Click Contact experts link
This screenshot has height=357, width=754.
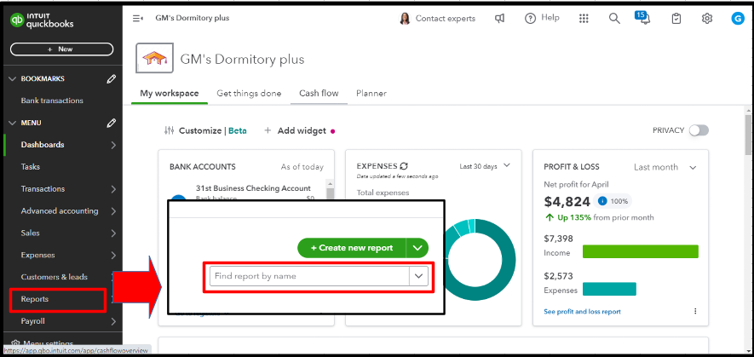(446, 18)
